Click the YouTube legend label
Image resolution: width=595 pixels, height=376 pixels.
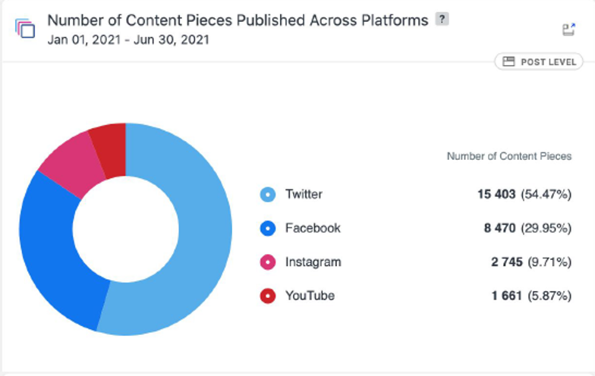[310, 296]
